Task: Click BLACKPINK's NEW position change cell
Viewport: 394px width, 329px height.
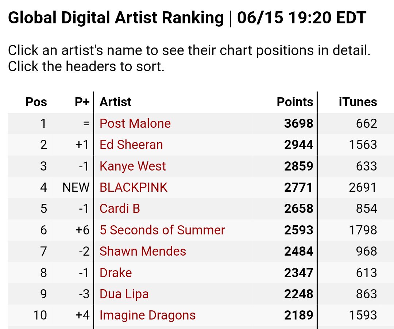Action: click(76, 187)
